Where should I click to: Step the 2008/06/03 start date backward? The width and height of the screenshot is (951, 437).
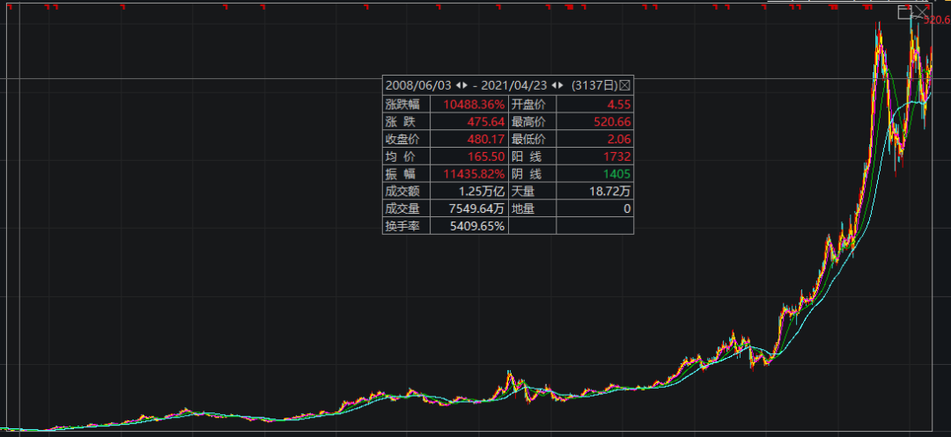click(458, 85)
